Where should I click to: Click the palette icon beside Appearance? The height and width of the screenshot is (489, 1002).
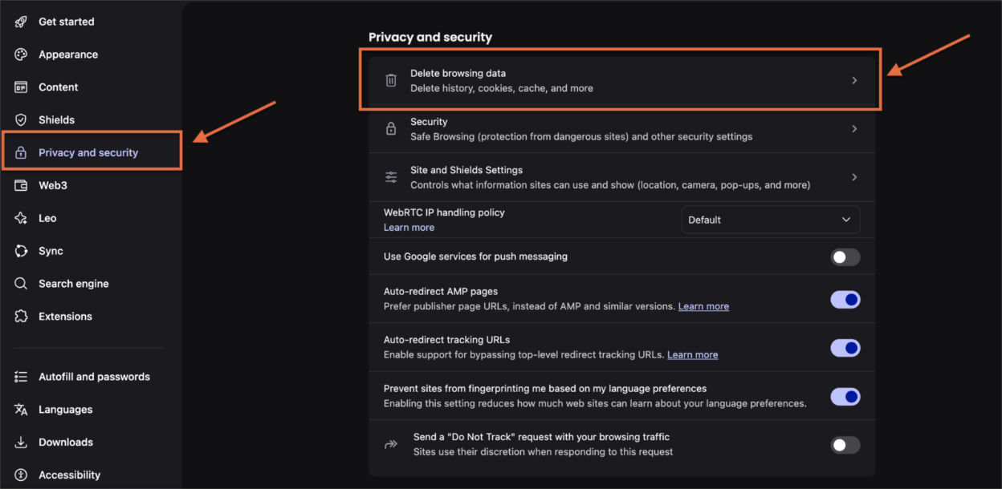click(x=22, y=55)
